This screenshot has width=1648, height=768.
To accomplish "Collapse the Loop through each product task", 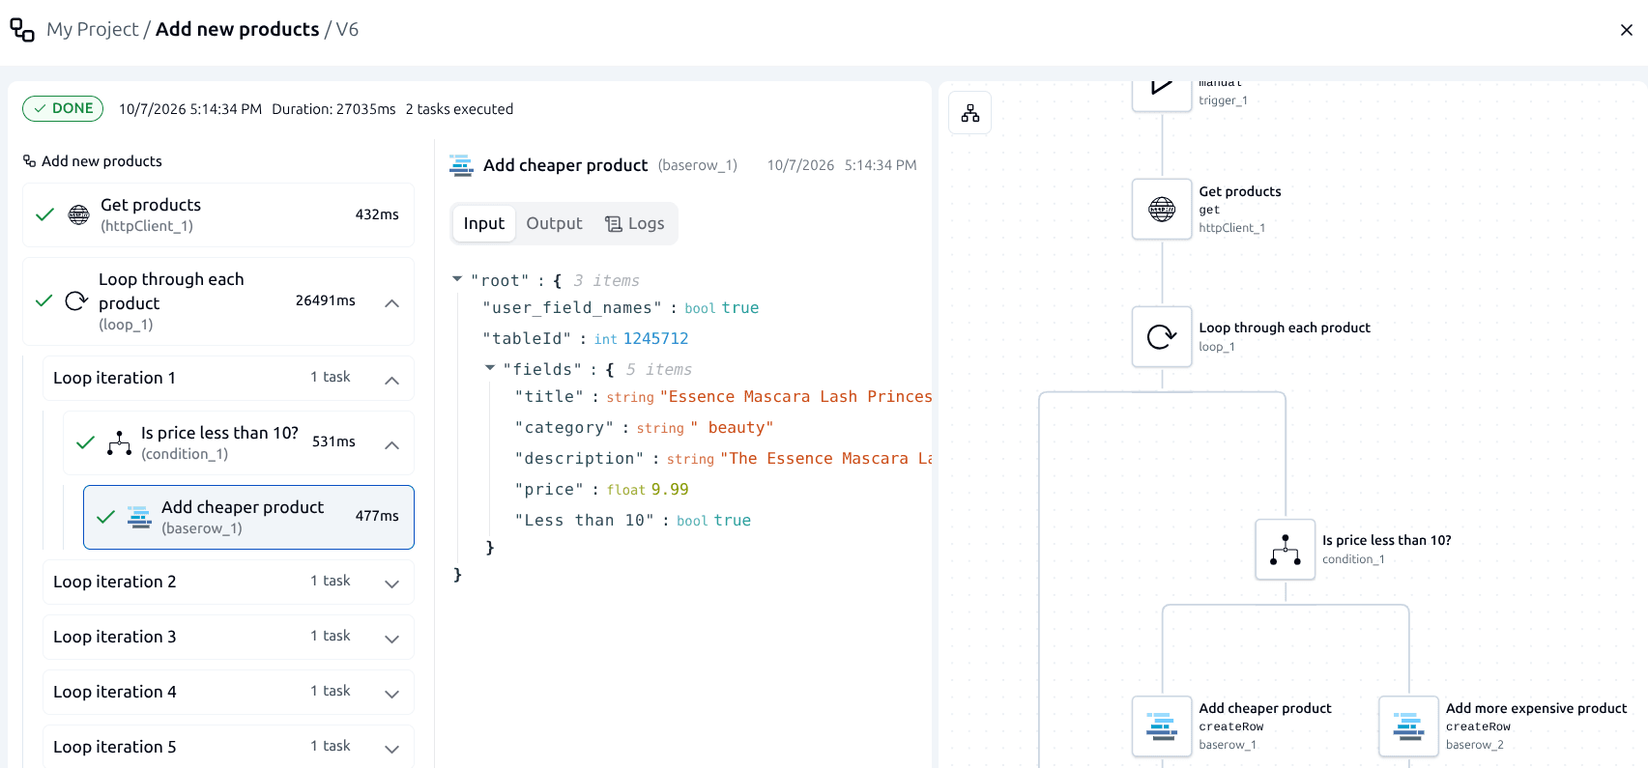I will [391, 302].
